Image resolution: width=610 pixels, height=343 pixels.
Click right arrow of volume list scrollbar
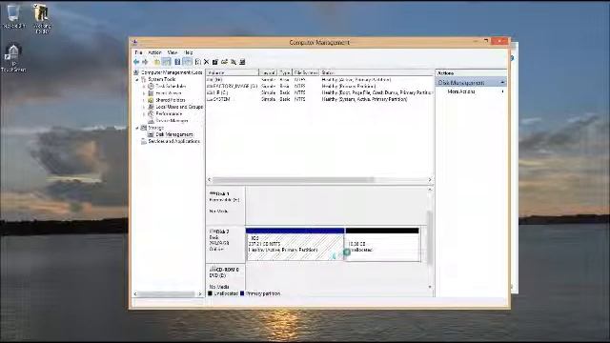(x=430, y=180)
